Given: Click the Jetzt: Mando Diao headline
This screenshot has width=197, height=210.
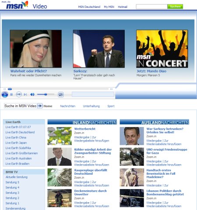Looking at the screenshot, I should point(151,71).
